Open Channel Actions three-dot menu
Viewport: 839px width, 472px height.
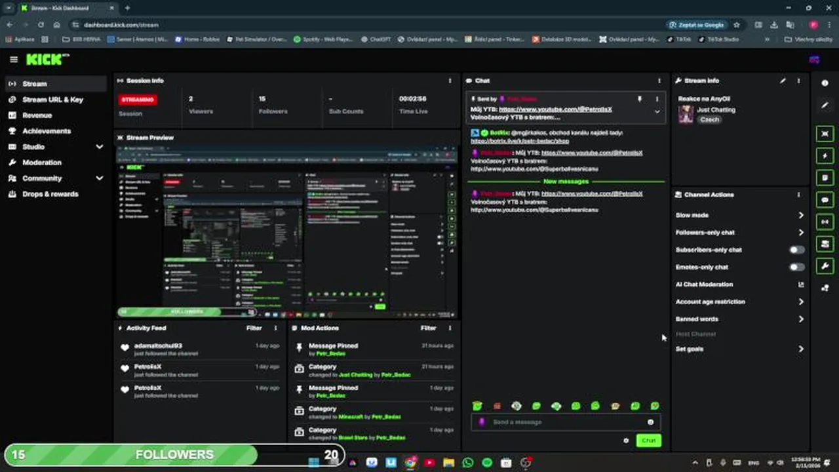tap(798, 195)
